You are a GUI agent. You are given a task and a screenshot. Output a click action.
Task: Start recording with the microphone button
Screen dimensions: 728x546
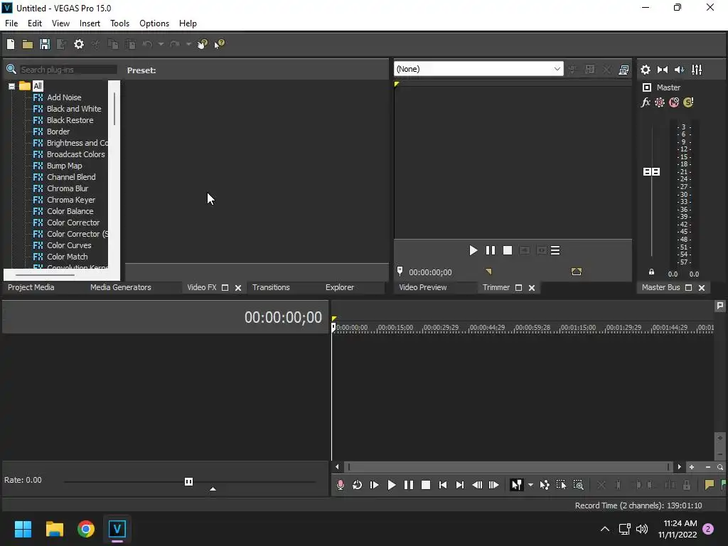pyautogui.click(x=341, y=485)
